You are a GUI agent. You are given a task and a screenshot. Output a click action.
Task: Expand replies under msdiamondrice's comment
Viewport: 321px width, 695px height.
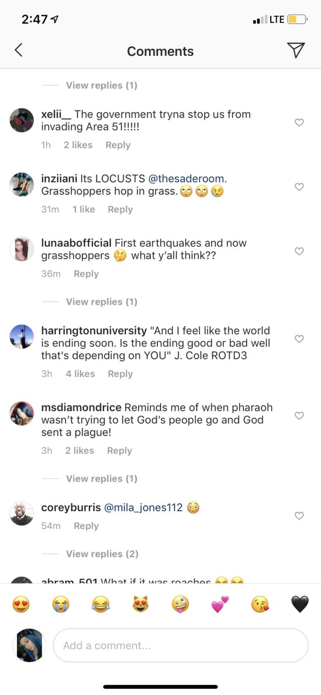[x=101, y=479]
